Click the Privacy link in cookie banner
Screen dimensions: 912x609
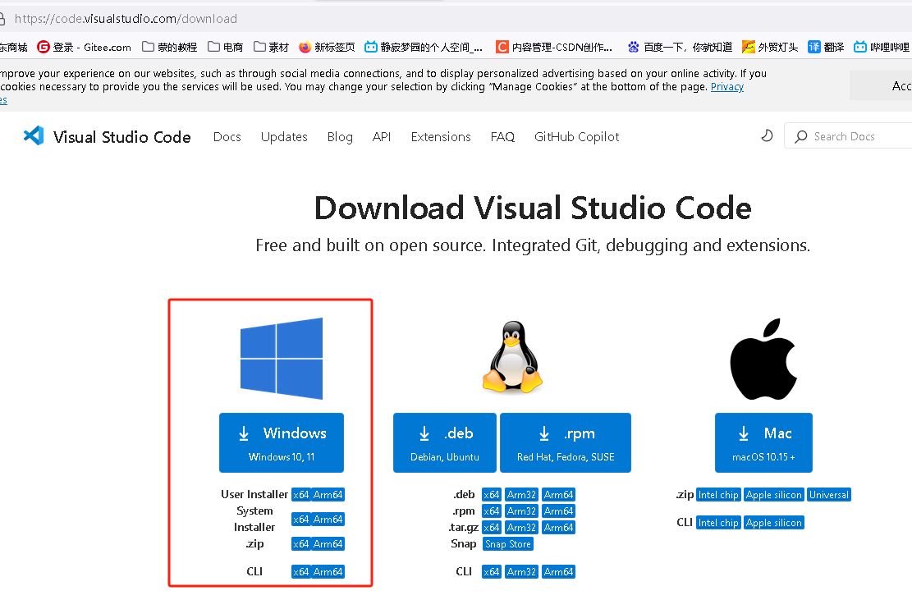[x=727, y=87]
